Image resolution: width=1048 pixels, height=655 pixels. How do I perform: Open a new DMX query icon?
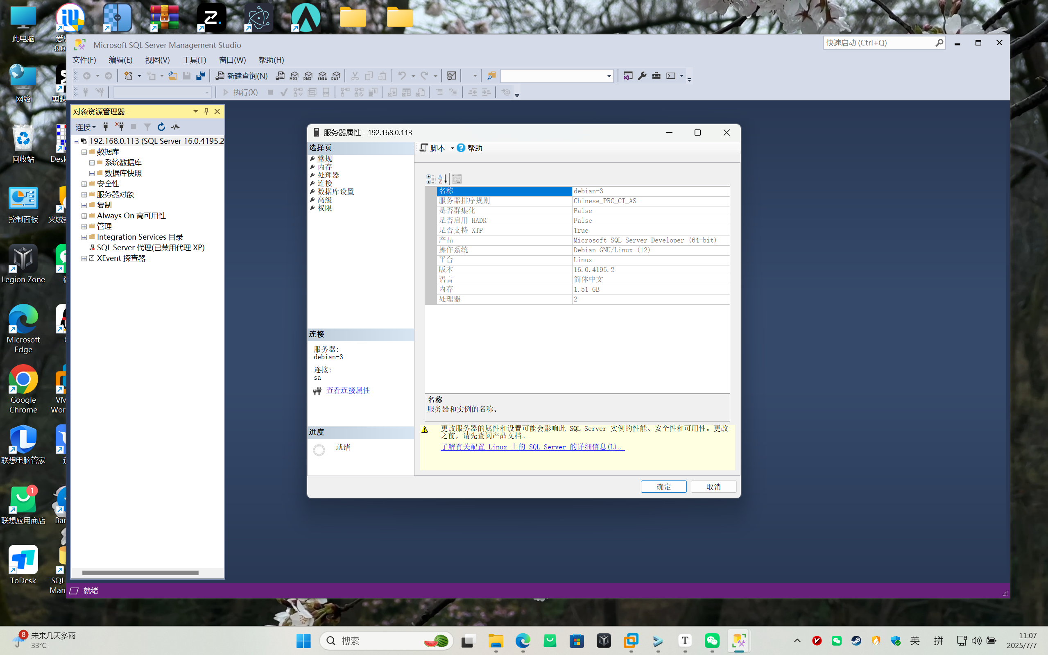point(308,76)
